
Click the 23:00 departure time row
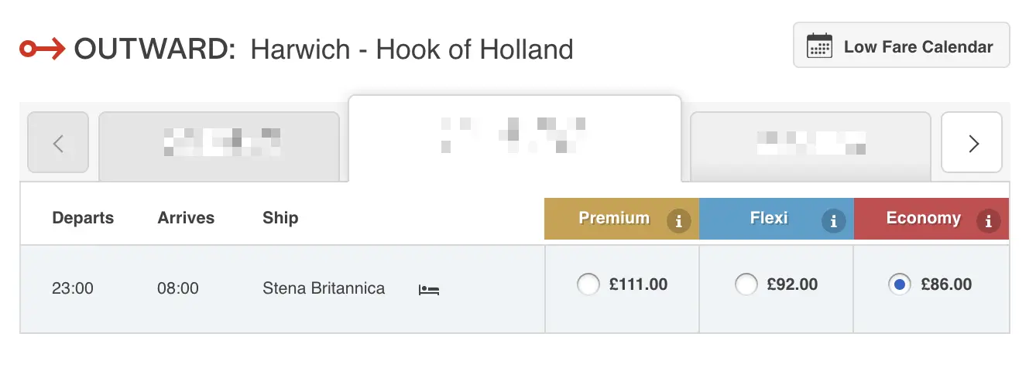point(73,288)
